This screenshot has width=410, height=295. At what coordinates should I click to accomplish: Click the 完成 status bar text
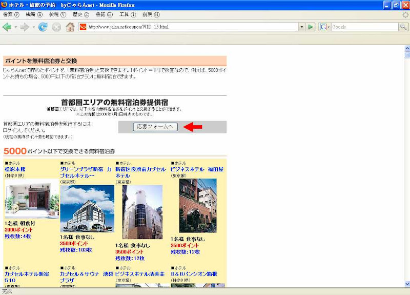7,291
